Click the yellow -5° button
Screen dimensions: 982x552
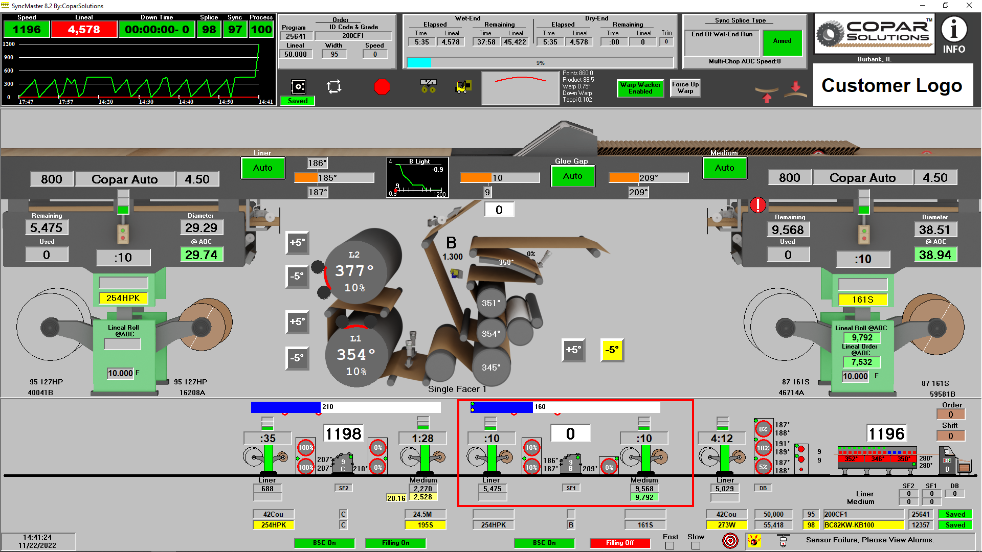[x=612, y=350]
